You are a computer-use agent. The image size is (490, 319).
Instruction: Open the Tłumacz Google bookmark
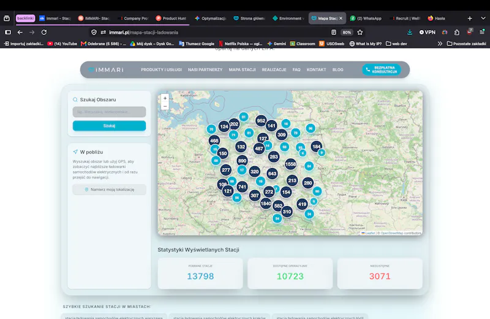point(197,44)
